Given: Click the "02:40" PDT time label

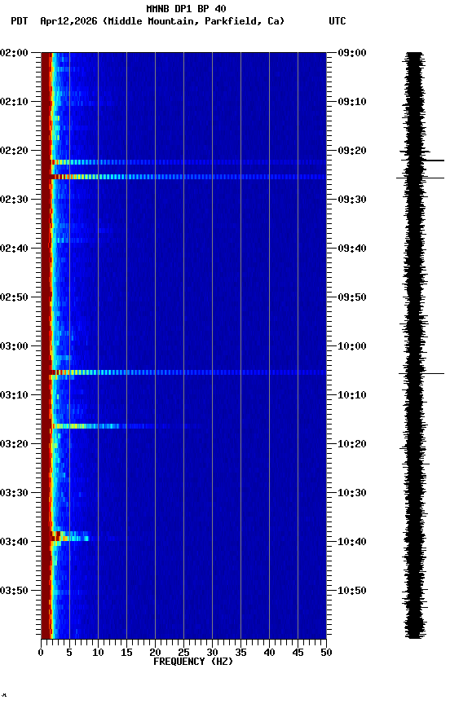Looking at the screenshot, I should pyautogui.click(x=14, y=249).
